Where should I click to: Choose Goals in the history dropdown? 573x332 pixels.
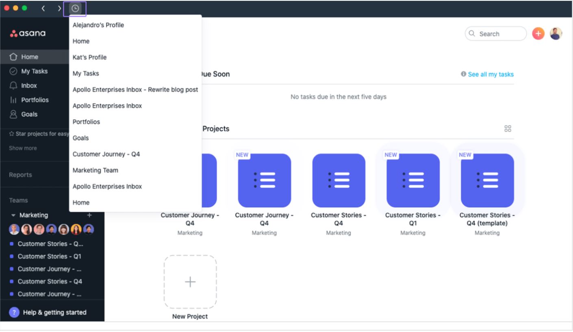pyautogui.click(x=135, y=138)
